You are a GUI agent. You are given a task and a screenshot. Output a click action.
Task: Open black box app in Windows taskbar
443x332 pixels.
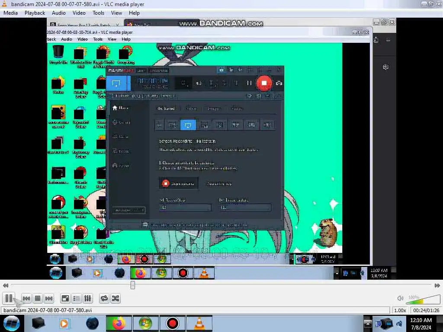pyautogui.click(x=38, y=323)
